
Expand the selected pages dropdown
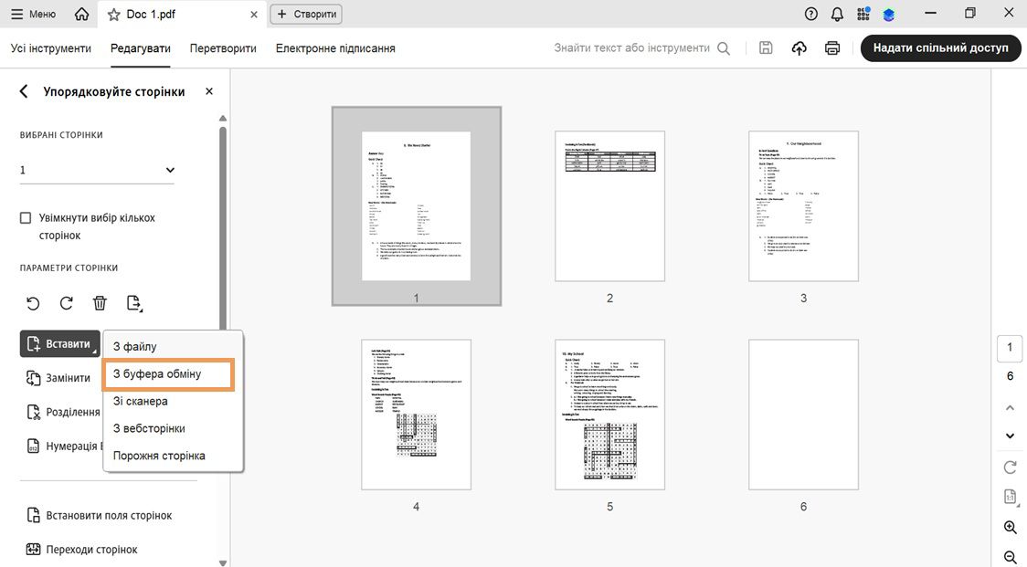pyautogui.click(x=97, y=170)
